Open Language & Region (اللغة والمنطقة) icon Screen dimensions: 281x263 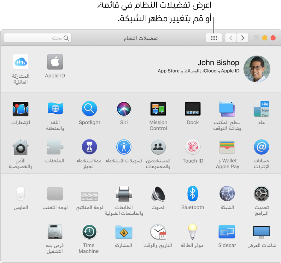(55, 109)
